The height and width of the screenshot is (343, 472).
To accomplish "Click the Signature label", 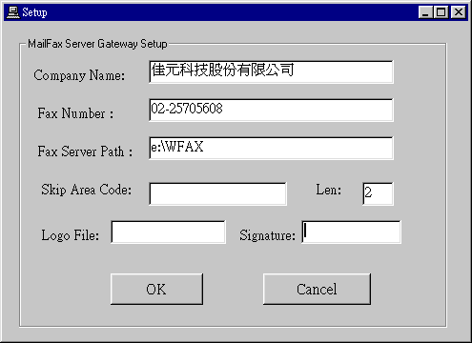I will [267, 235].
